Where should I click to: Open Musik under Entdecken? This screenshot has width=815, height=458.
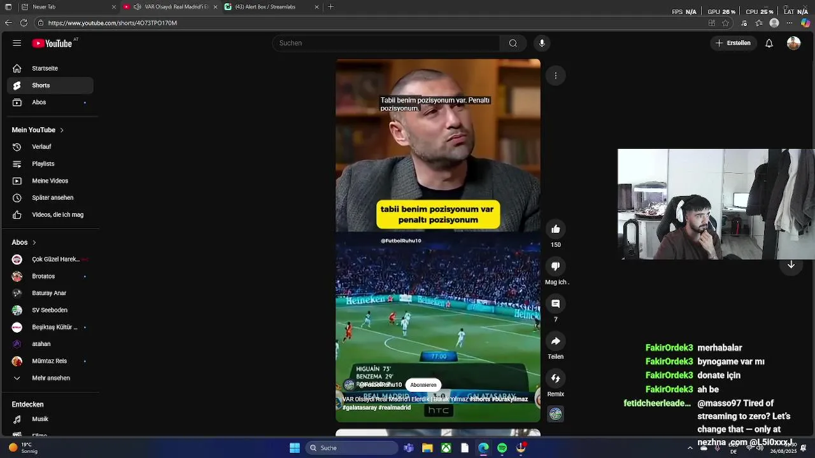[x=50, y=419]
